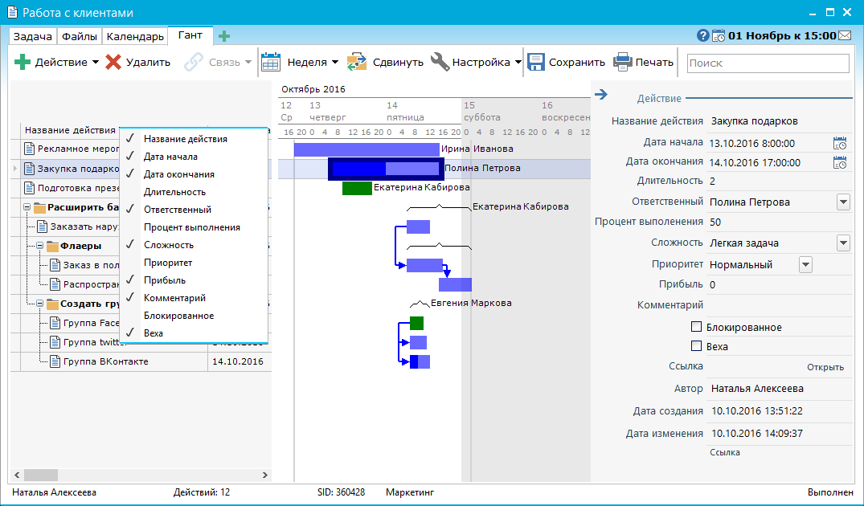The height and width of the screenshot is (506, 864).
Task: Click the calendar Неделя icon
Action: pyautogui.click(x=271, y=62)
